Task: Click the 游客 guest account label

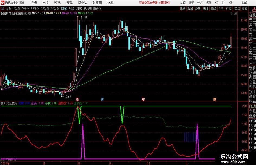Action: coord(245,3)
